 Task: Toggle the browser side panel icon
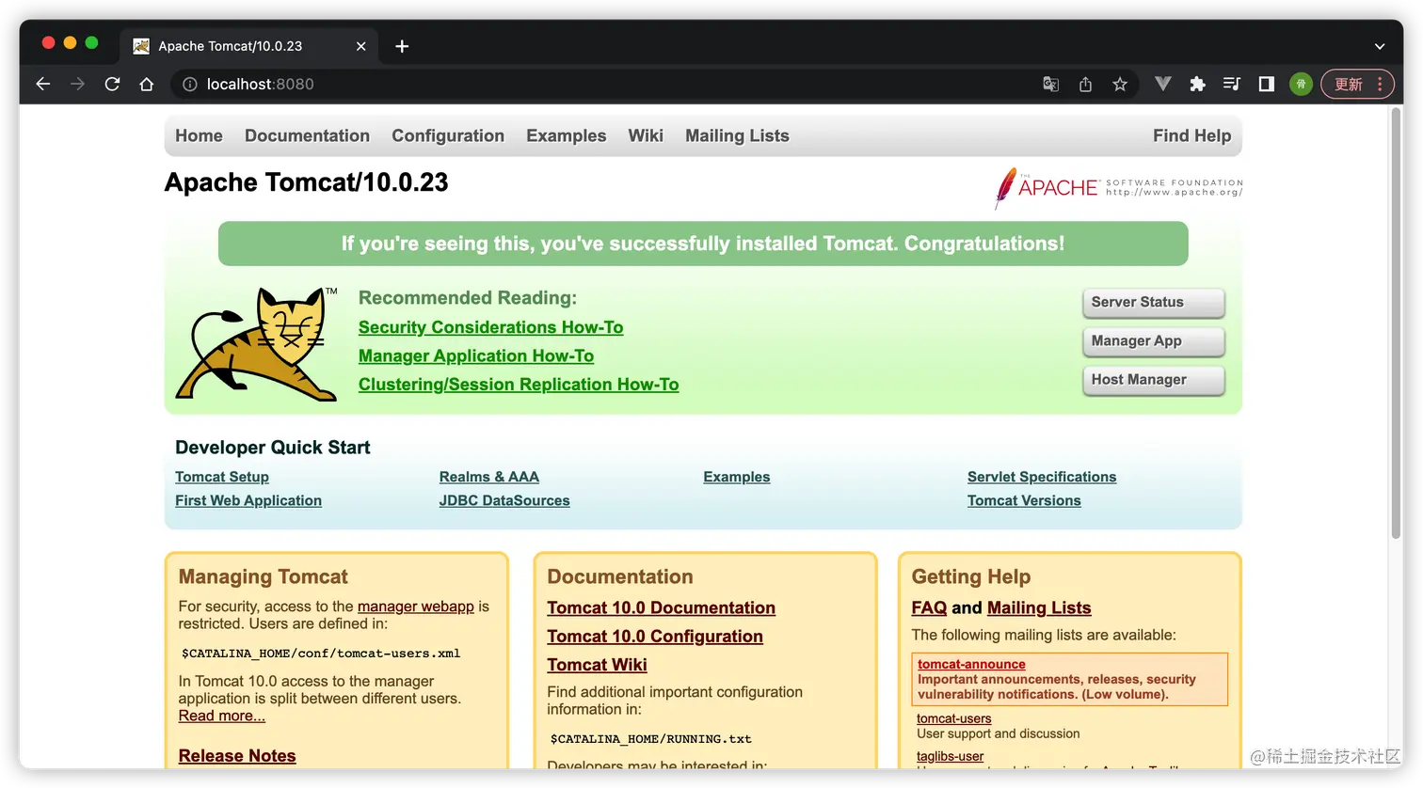(1266, 84)
